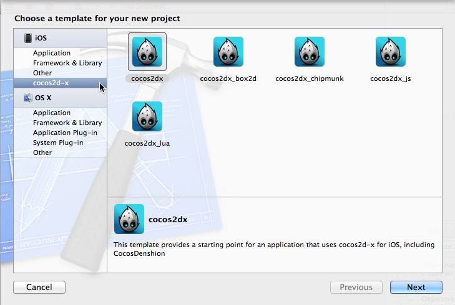Click the cocos2dx icon in description pane
The width and height of the screenshot is (455, 305).
click(x=129, y=219)
